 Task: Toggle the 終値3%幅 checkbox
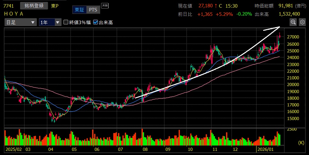pos(66,22)
